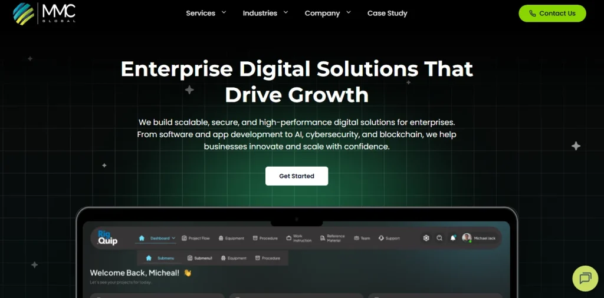Open the Dashboard dropdown in mockup
This screenshot has width=604, height=298.
click(163, 238)
